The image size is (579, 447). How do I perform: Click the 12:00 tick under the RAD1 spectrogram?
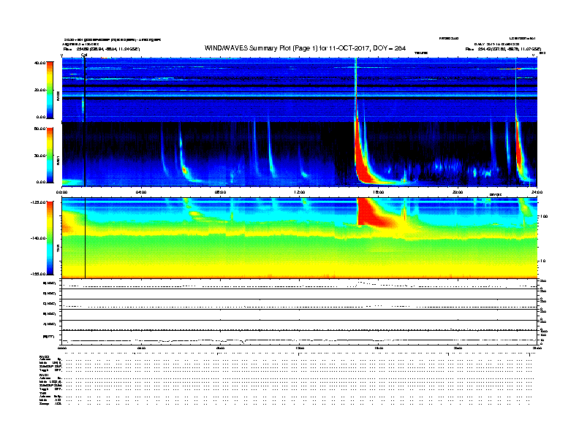click(300, 192)
